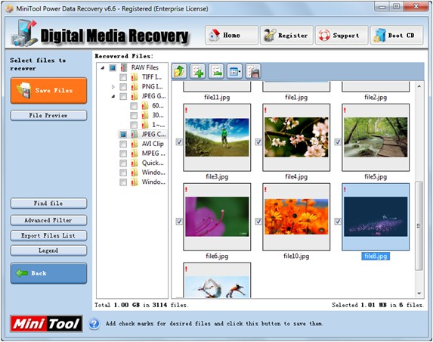Open File Preview
This screenshot has height=342, width=433.
[x=48, y=115]
